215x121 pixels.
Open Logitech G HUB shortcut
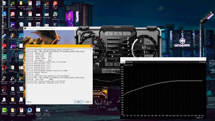(13, 80)
